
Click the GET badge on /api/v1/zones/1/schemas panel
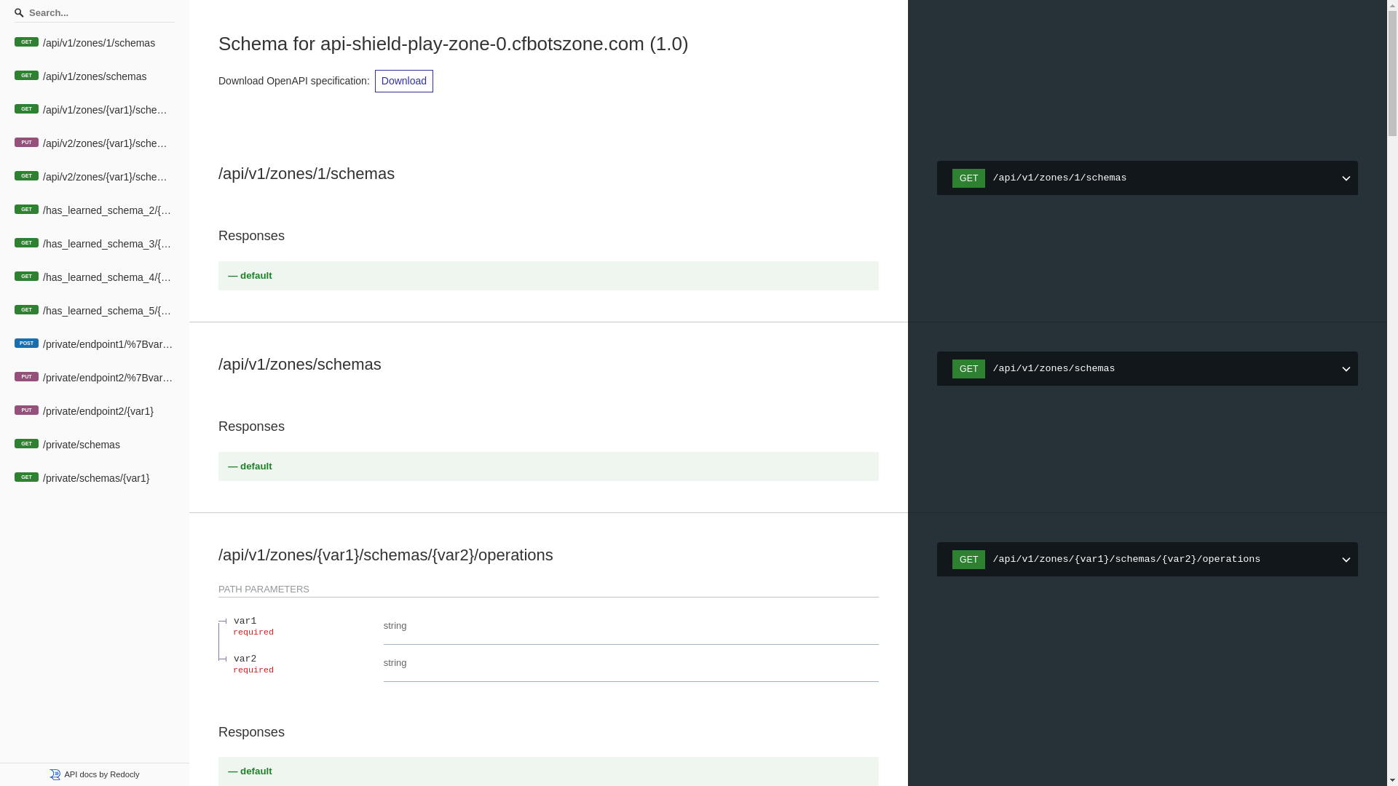coord(968,178)
